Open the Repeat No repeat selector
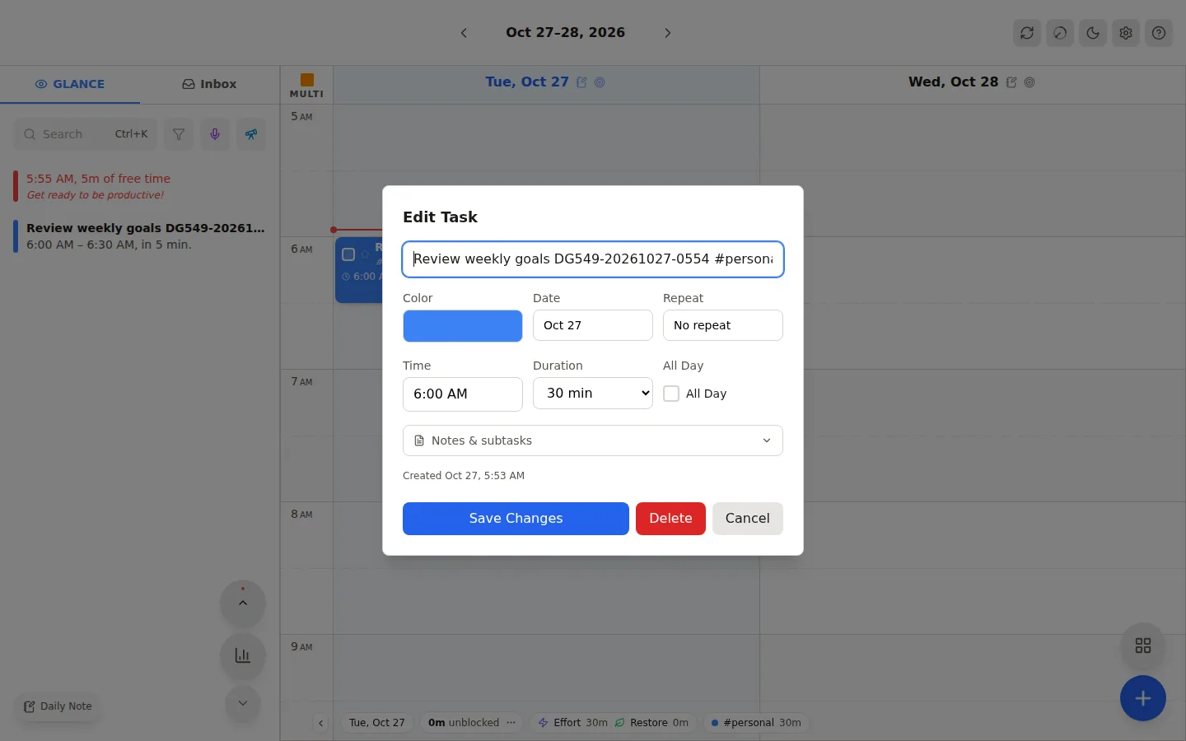 (723, 325)
